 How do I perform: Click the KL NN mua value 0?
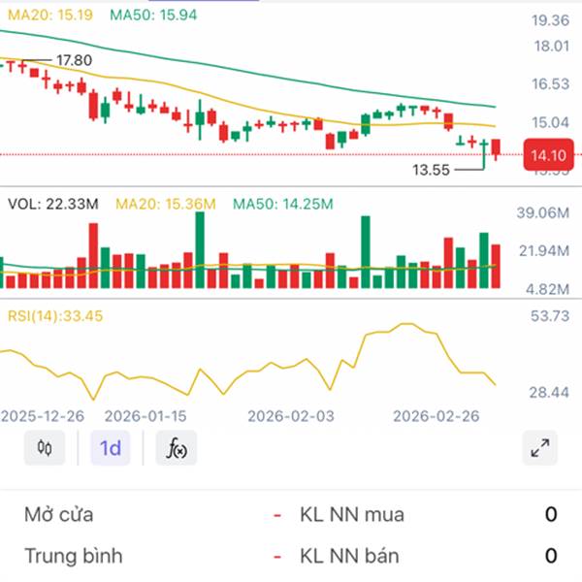tap(551, 515)
